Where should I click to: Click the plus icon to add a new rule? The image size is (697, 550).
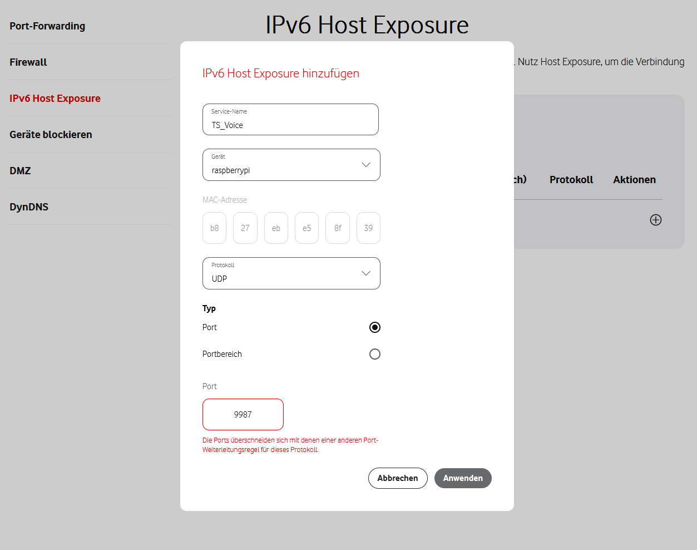[656, 220]
